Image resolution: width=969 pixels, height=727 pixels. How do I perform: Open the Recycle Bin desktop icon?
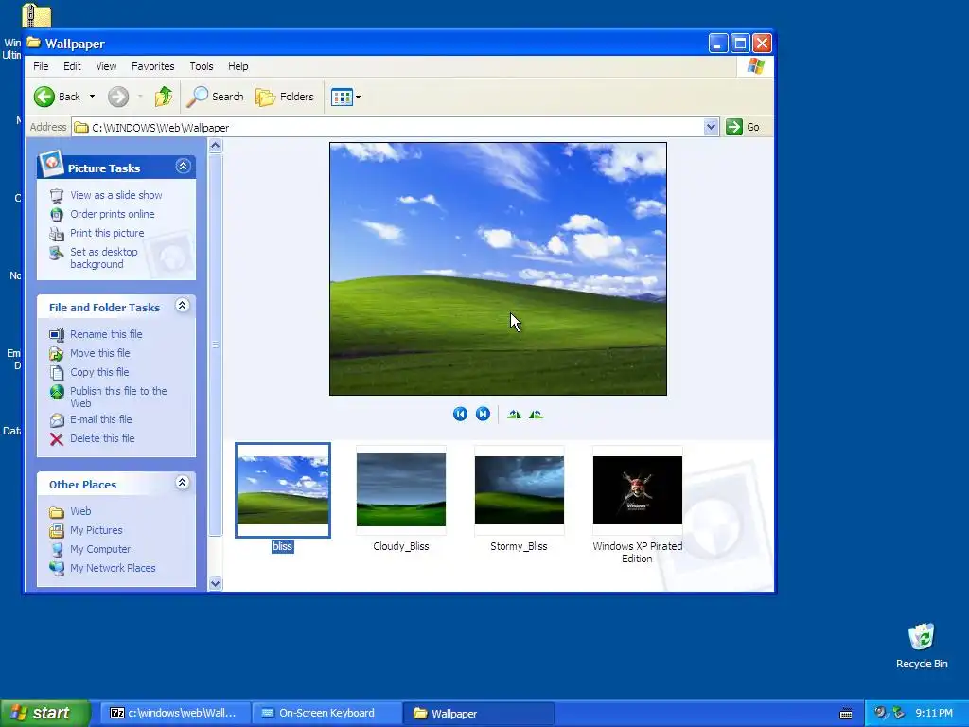[922, 646]
